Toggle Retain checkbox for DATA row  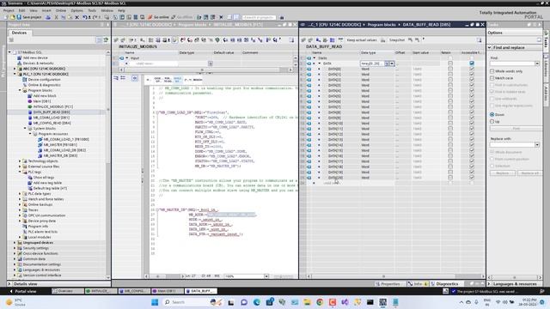[450, 64]
